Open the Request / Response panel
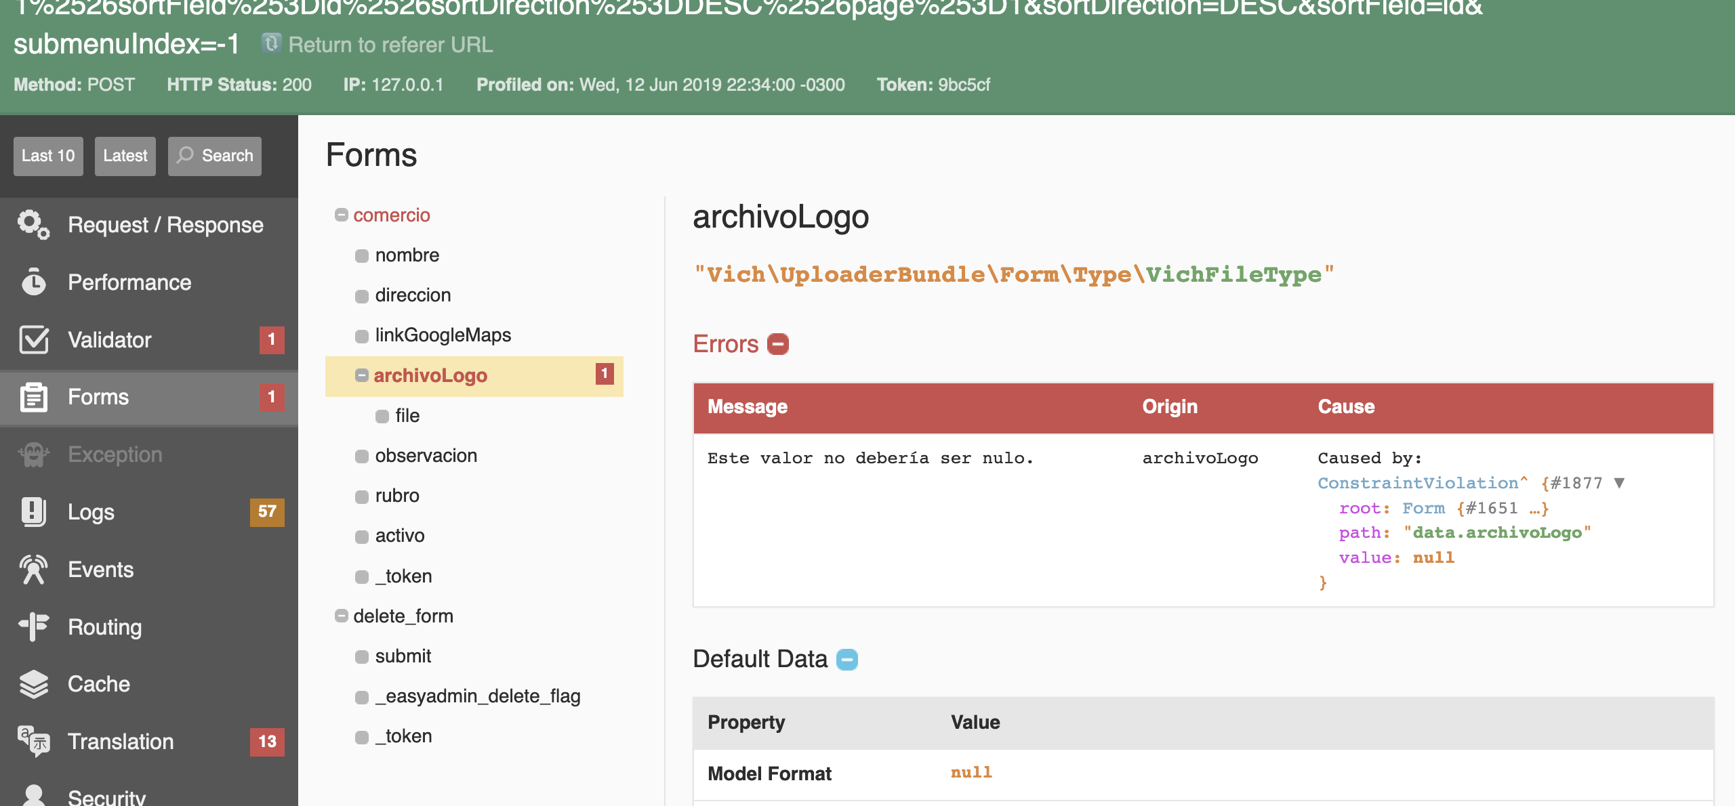The height and width of the screenshot is (806, 1735). (149, 225)
